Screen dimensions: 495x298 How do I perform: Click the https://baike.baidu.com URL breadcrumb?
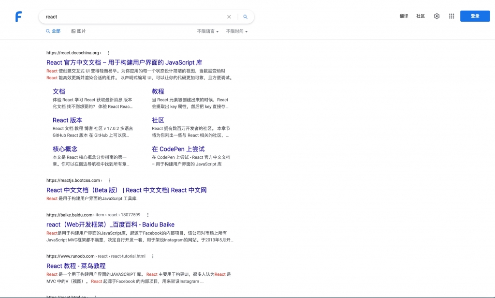[x=93, y=215]
